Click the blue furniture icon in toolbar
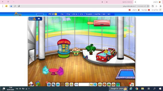 (58, 85)
